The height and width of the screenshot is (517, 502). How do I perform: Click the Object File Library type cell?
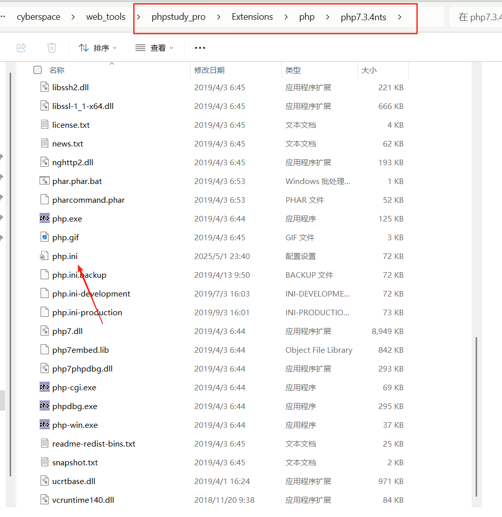tap(319, 350)
